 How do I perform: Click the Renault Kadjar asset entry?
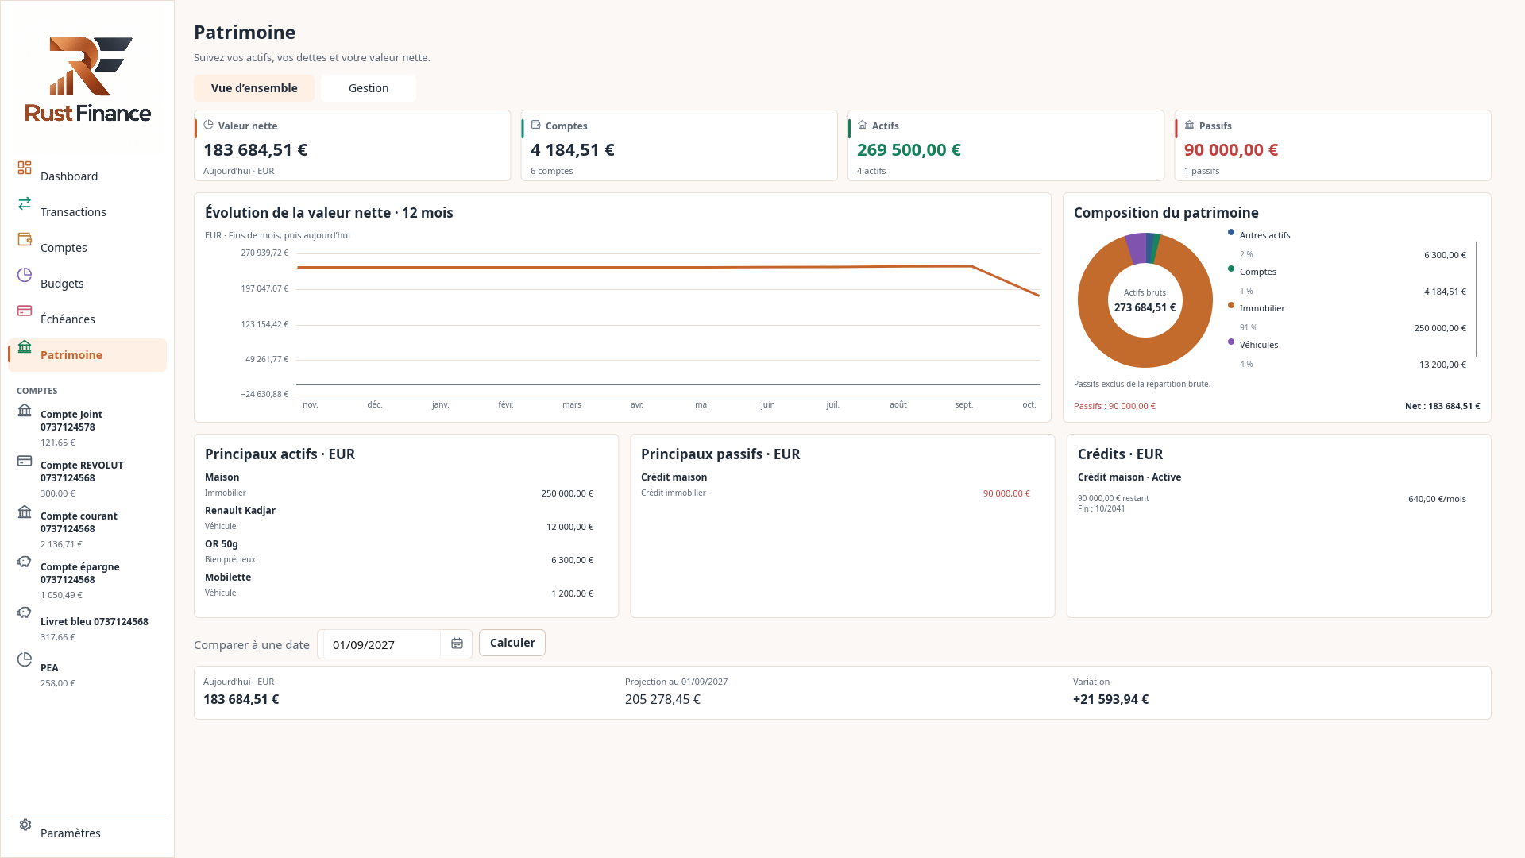pos(399,518)
